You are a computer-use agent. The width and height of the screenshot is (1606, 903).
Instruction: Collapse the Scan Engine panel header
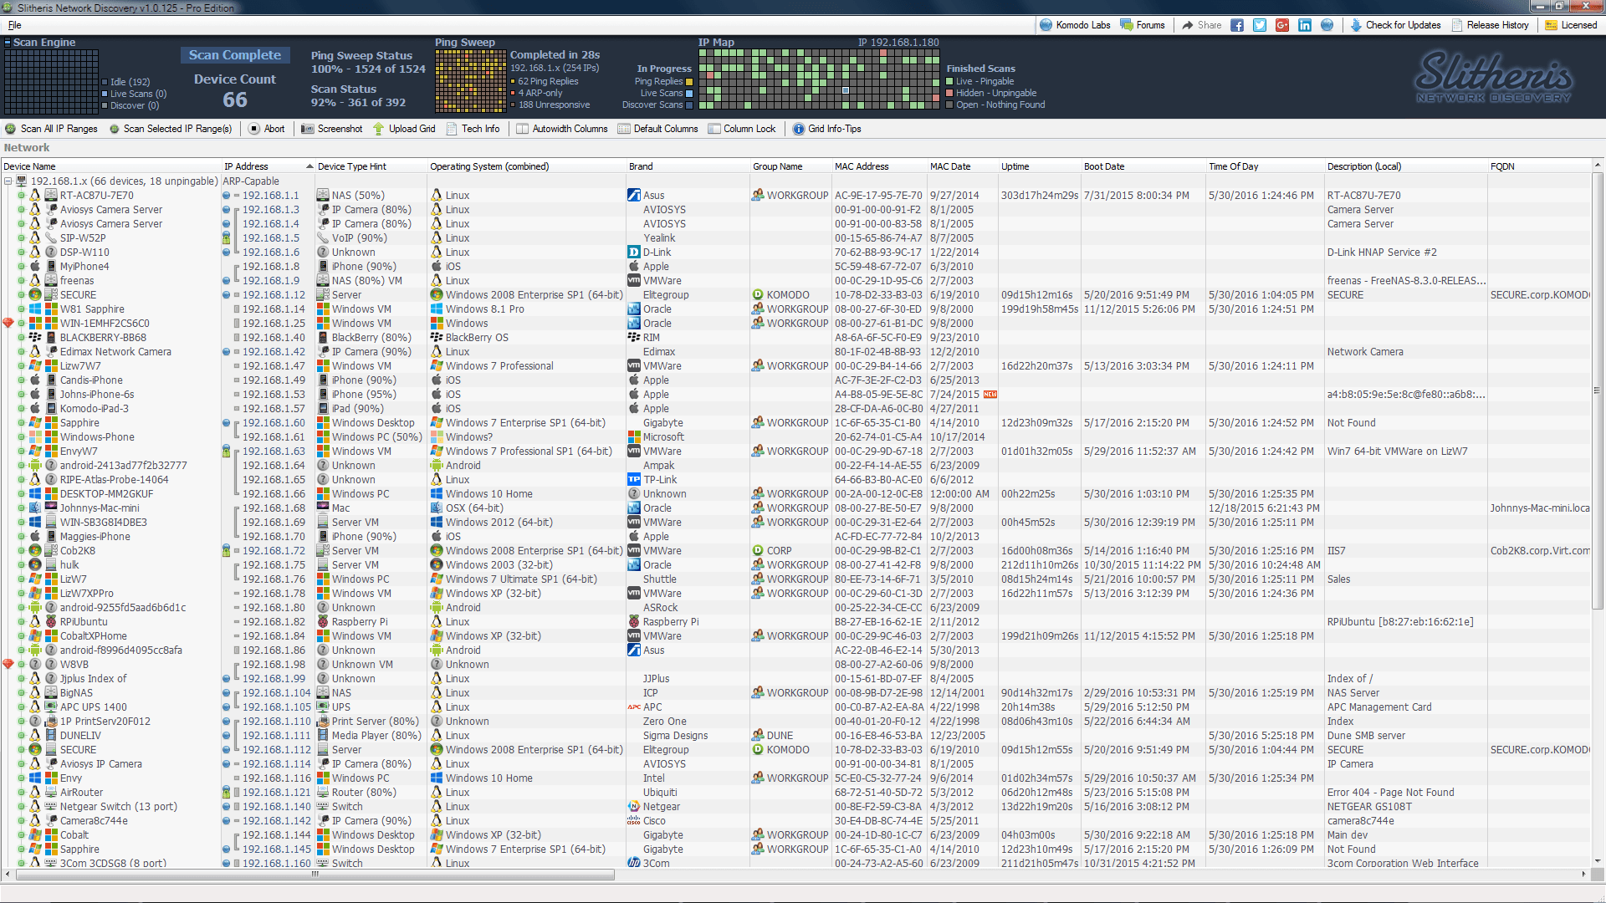point(8,43)
